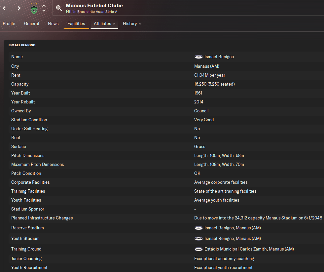Image resolution: width=324 pixels, height=272 pixels.
Task: Click the Stadium Condition value Very Good
Action: (204, 120)
